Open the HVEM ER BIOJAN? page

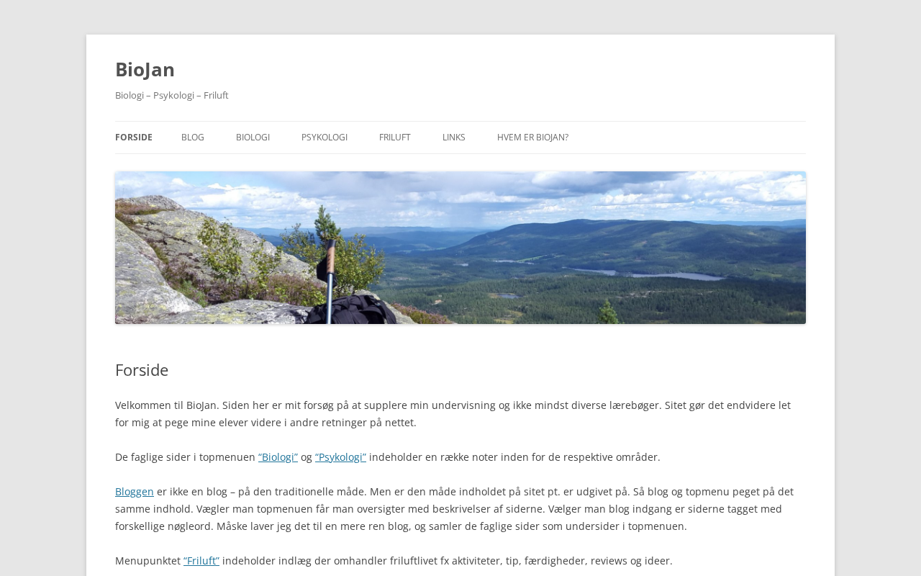coord(532,138)
